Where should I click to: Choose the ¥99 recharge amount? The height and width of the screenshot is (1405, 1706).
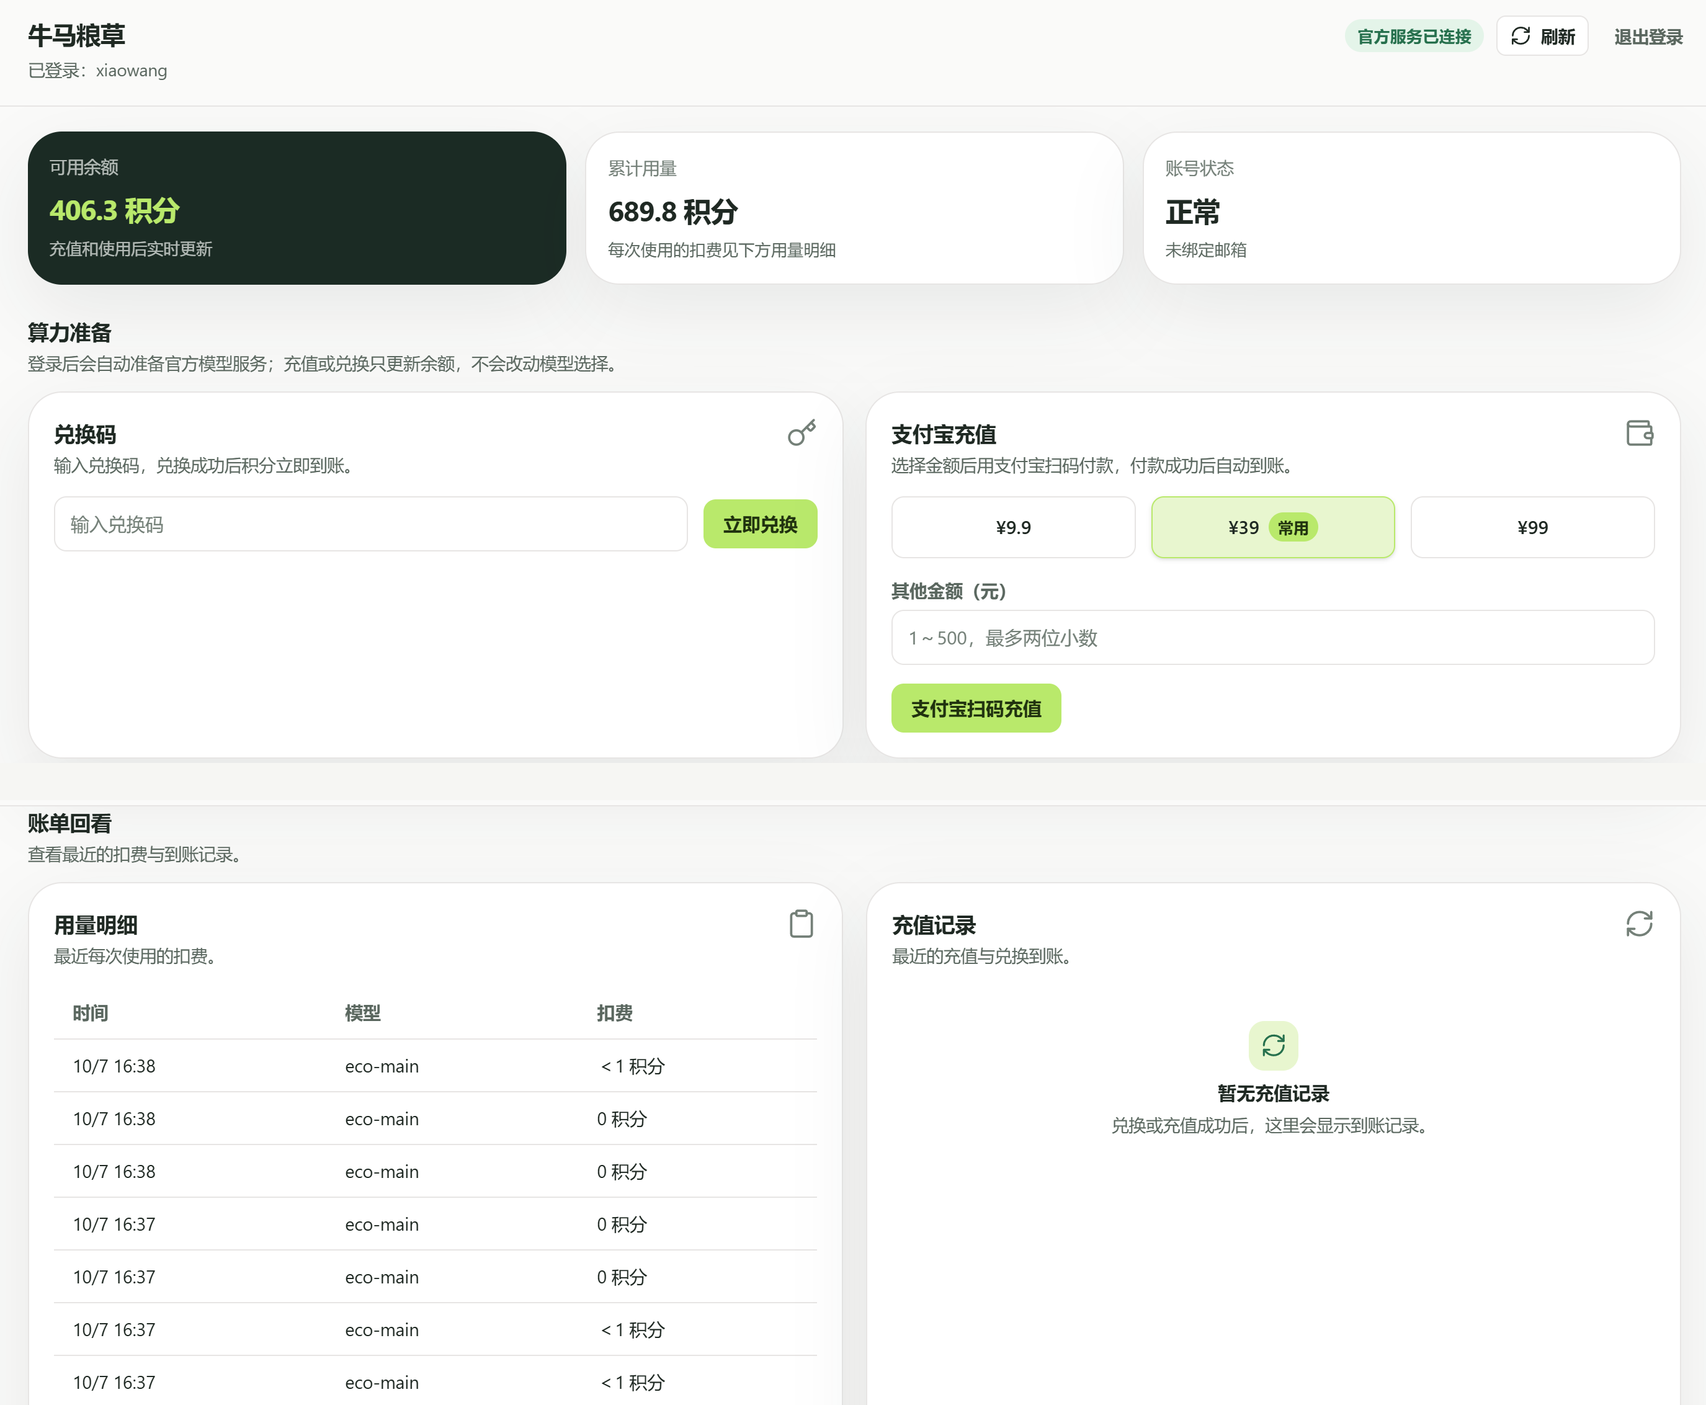(x=1532, y=528)
